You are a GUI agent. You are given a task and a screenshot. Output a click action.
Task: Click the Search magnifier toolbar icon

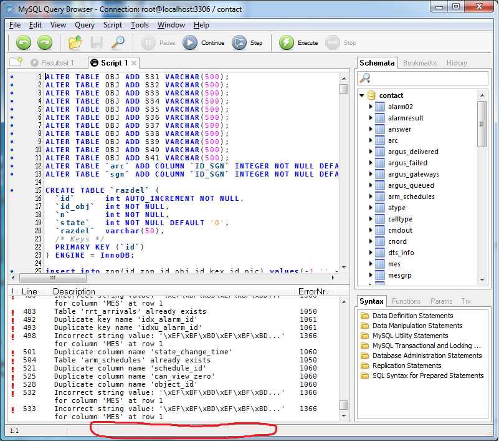[118, 42]
